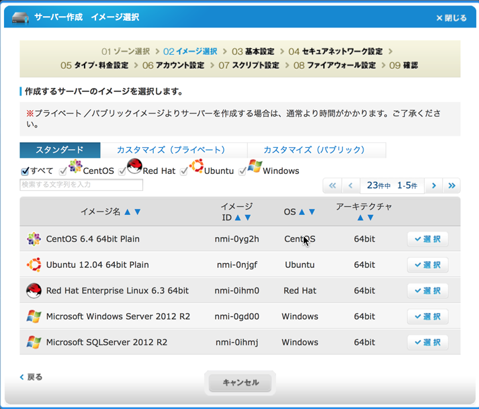Switch to カスタマイズ（プライベート）tab
The width and height of the screenshot is (479, 409).
(173, 150)
